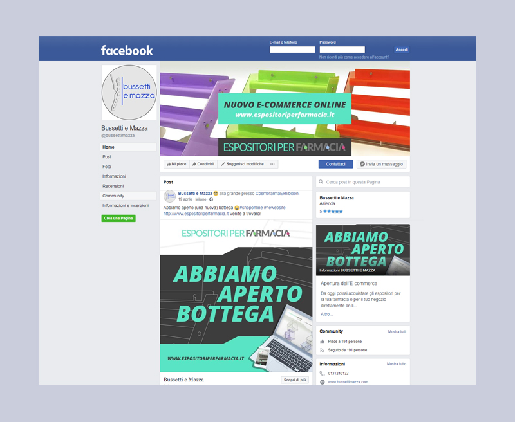This screenshot has height=422, width=515.
Task: Focus the E-mail o telefono field
Action: point(292,50)
